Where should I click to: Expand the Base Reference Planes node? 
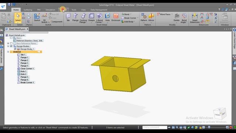pyautogui.click(x=8, y=44)
